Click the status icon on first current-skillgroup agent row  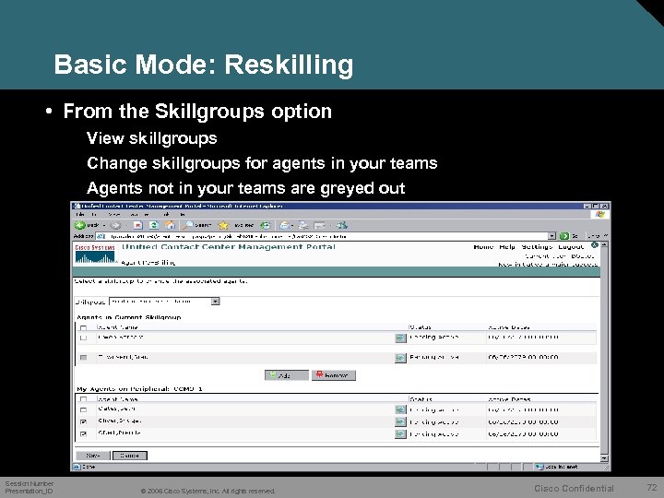[400, 338]
